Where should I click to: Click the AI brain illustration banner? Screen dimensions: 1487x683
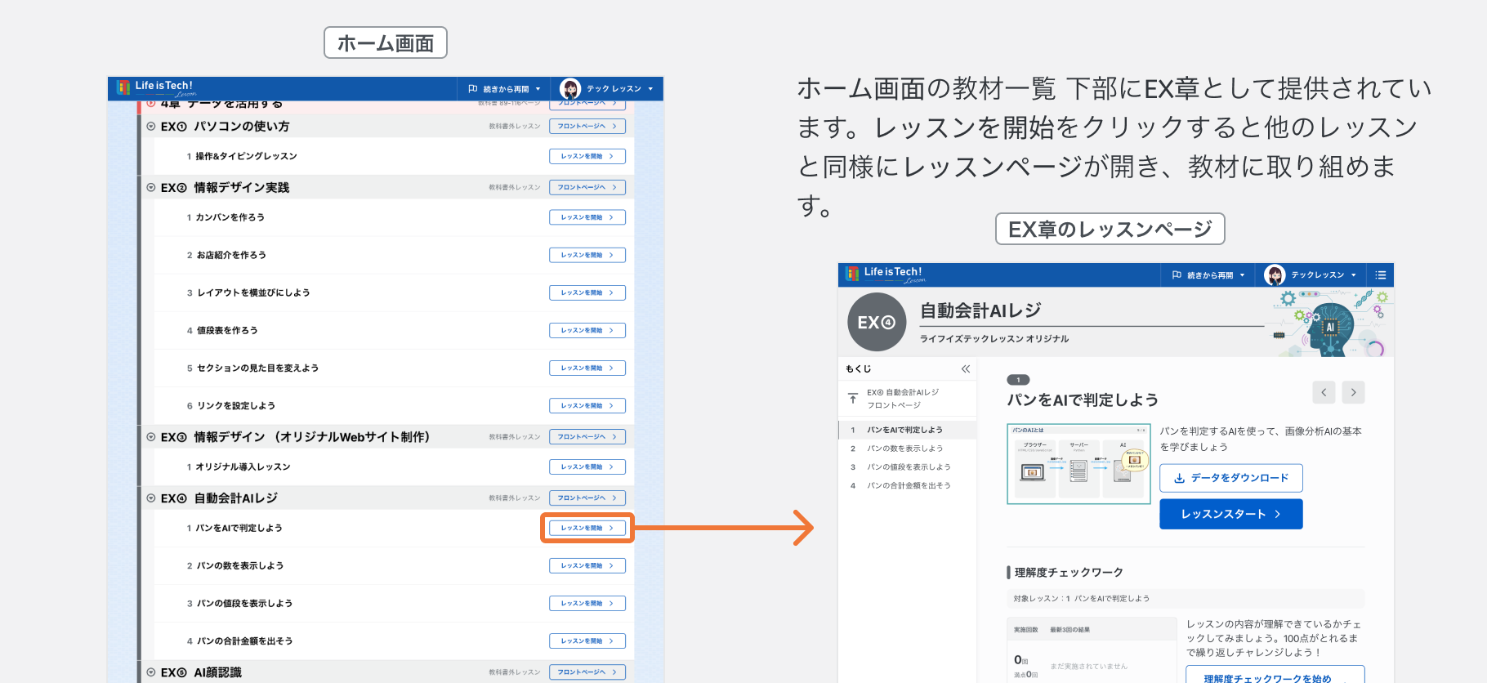pos(1330,323)
